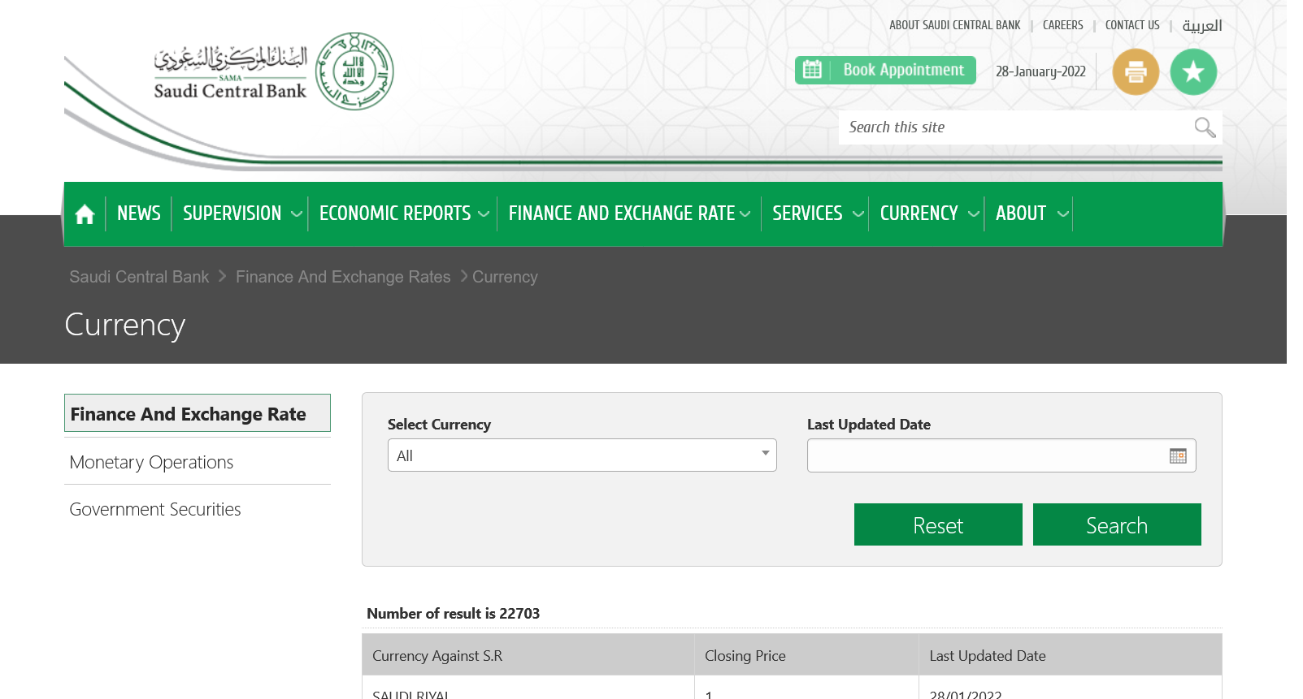Click the green star favorites icon
Viewport: 1303px width, 699px height.
click(1192, 72)
